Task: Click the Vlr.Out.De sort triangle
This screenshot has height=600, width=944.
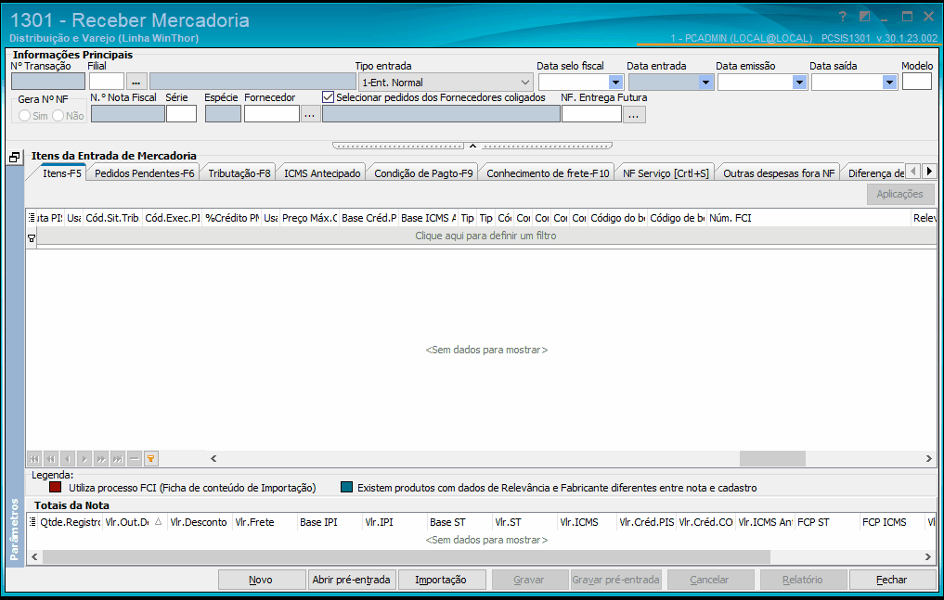Action: coord(159,522)
